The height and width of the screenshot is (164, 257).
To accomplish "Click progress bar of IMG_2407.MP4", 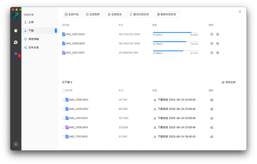I will click(x=175, y=51).
